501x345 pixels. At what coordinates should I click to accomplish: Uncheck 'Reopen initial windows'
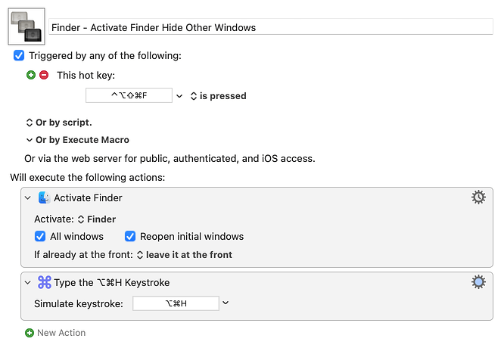point(130,236)
